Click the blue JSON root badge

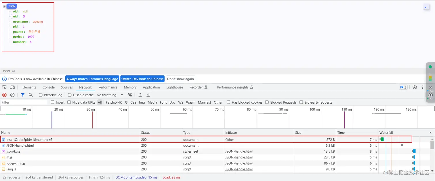pyautogui.click(x=12, y=6)
